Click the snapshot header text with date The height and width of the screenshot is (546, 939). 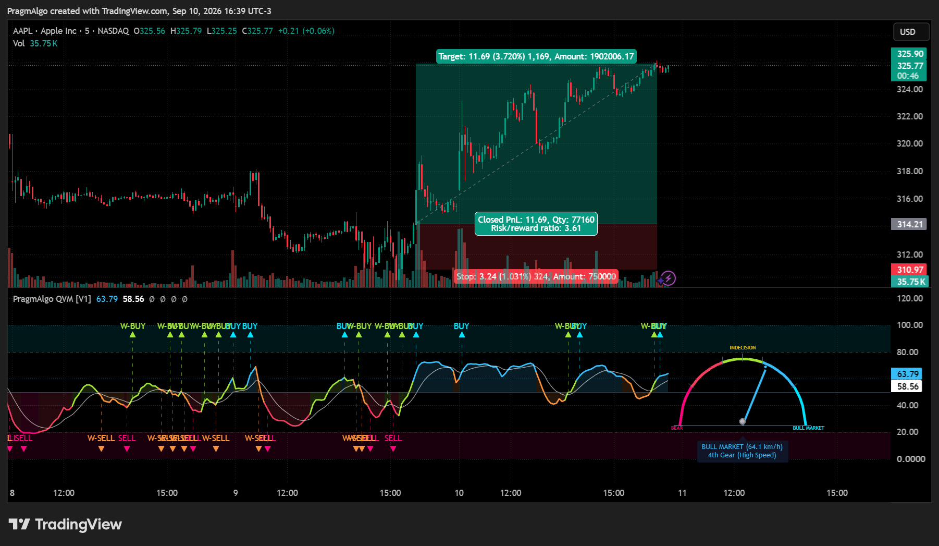(x=139, y=11)
